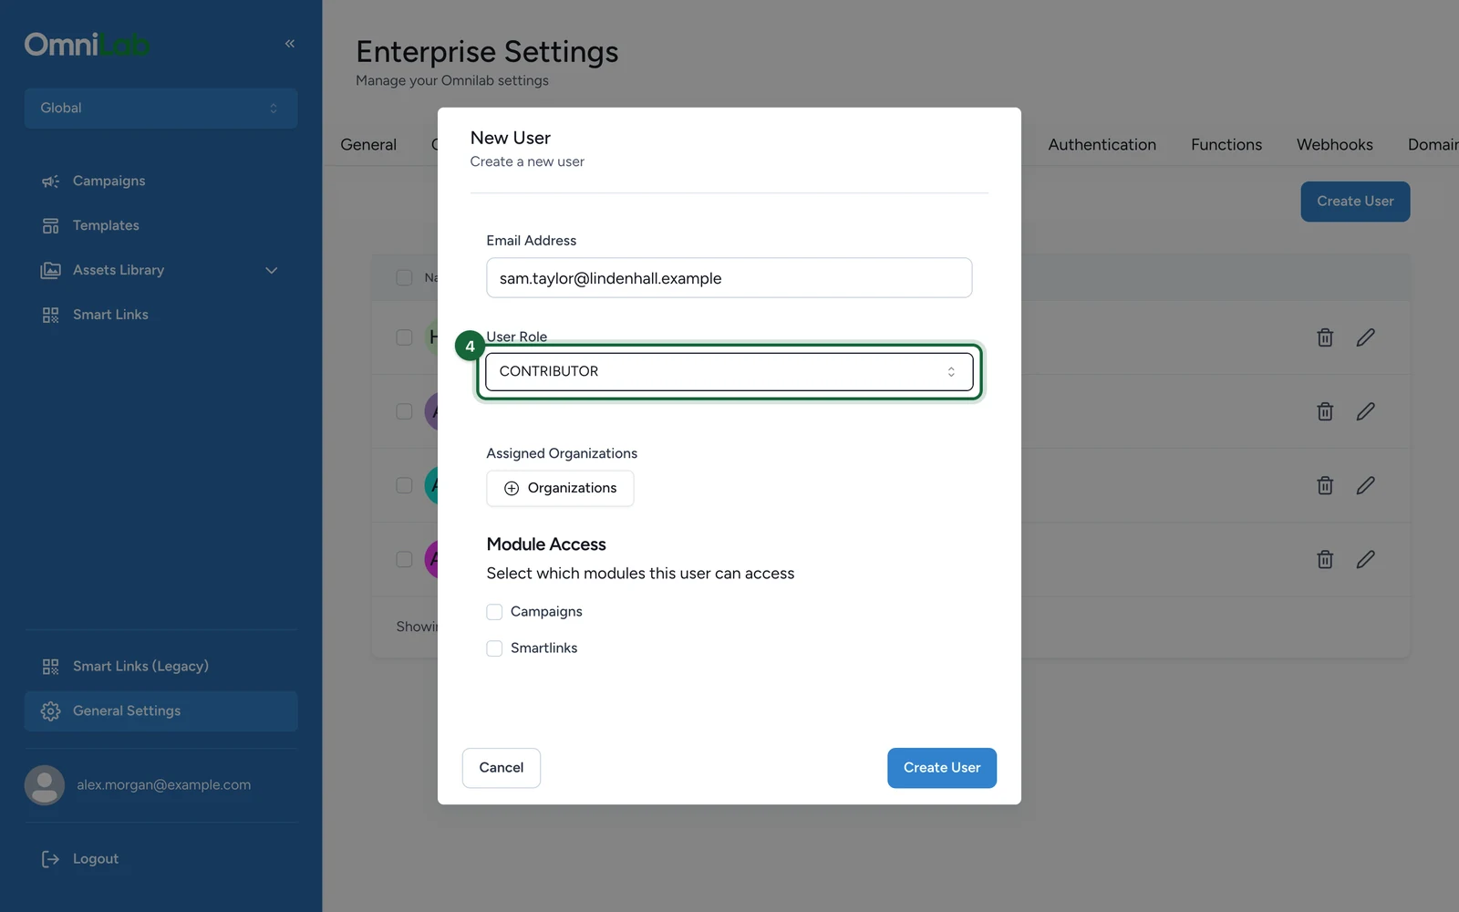Viewport: 1459px width, 912px height.
Task: Enable Campaigns module access checkbox
Action: click(x=494, y=612)
